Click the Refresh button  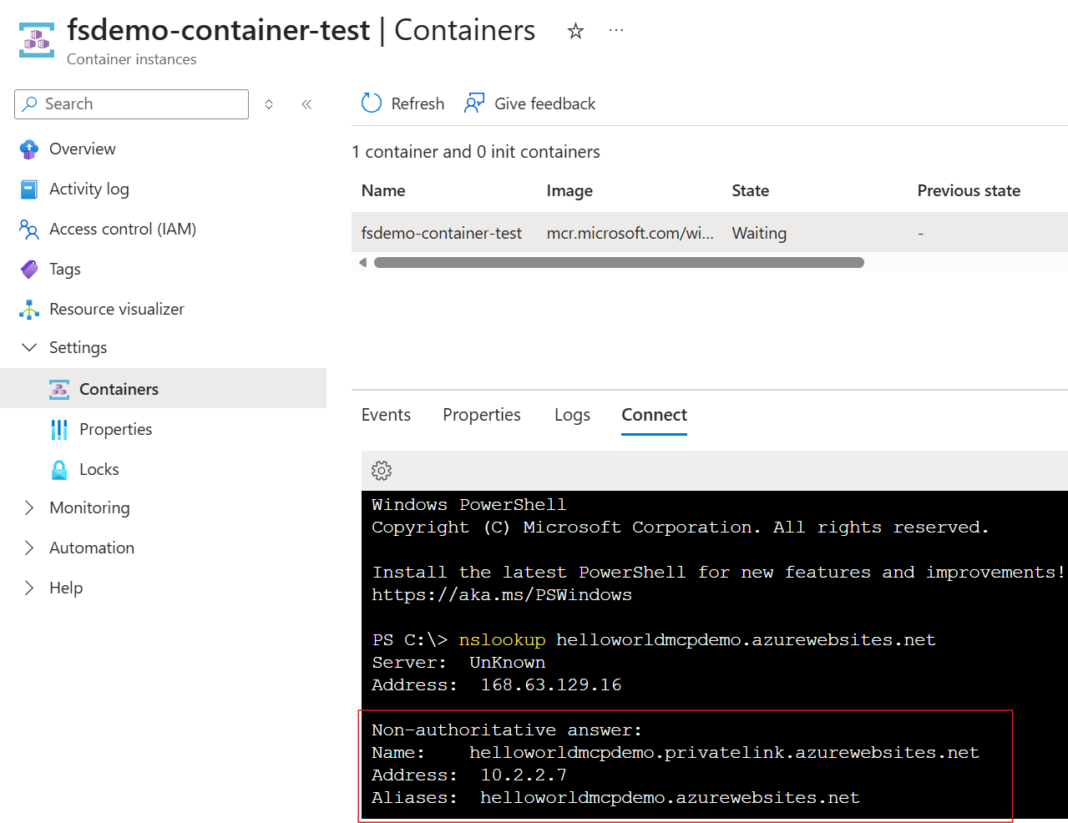[402, 104]
